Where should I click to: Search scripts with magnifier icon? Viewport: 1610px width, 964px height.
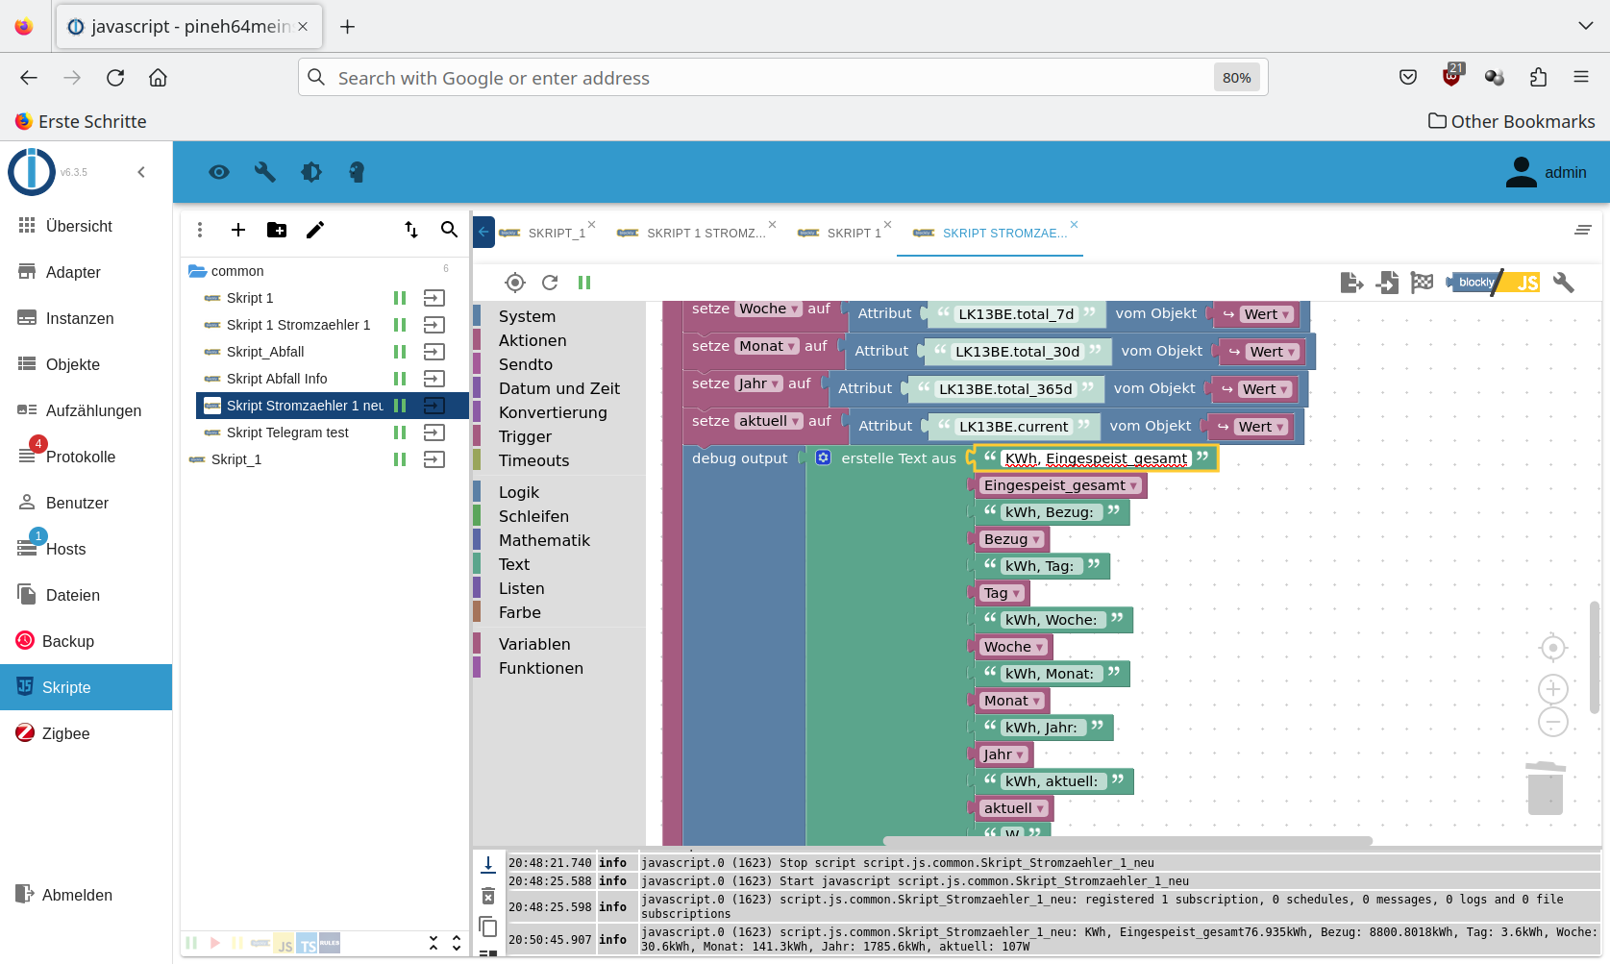pos(449,230)
